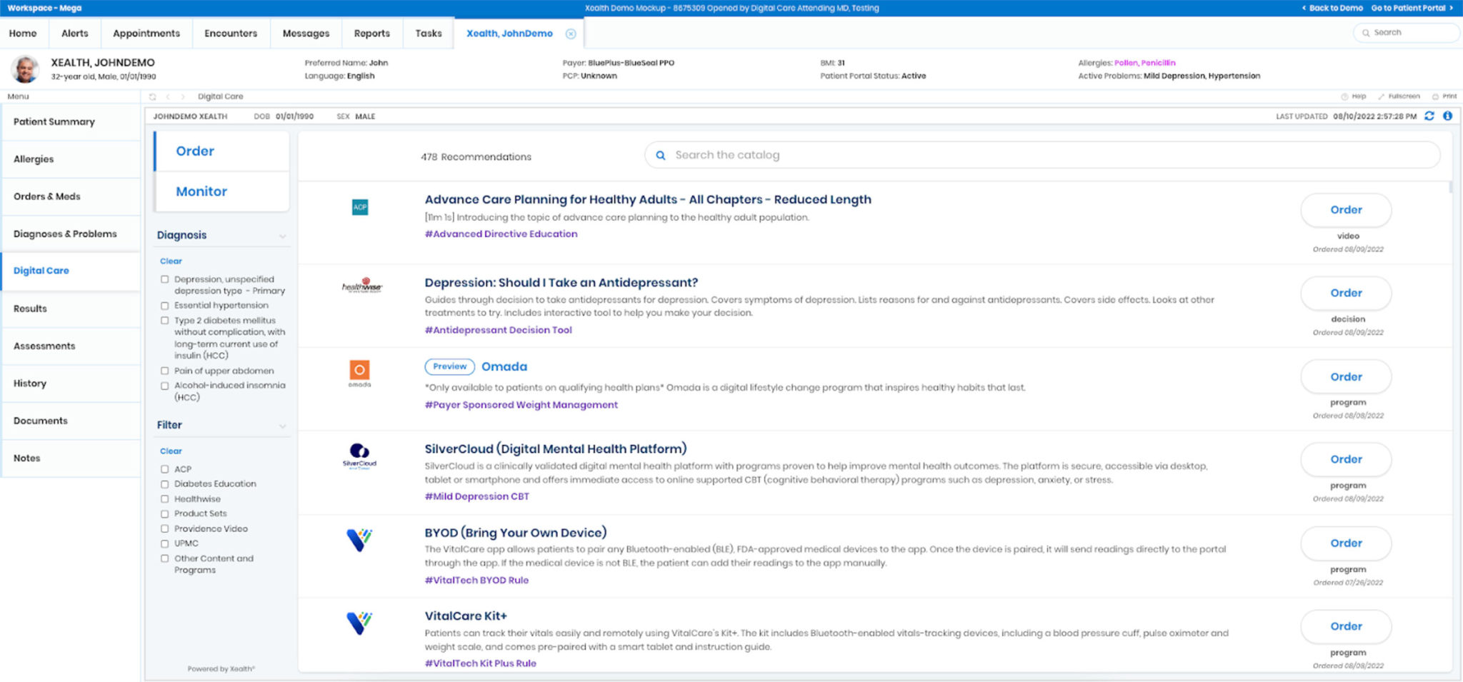Click the forward navigation arrow beside Digital Care
This screenshot has height=682, width=1463.
tap(184, 96)
